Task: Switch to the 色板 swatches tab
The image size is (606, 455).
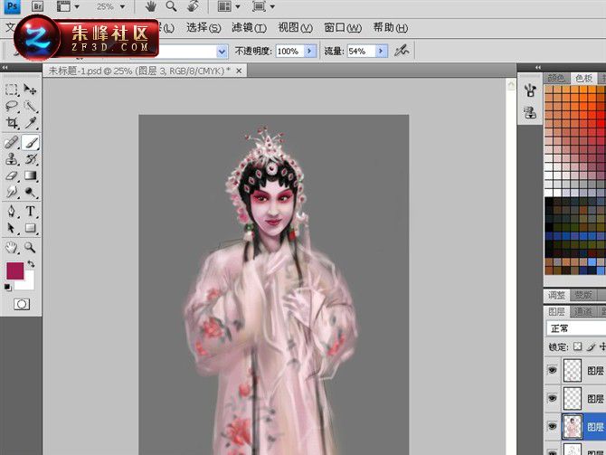Action: [x=583, y=79]
